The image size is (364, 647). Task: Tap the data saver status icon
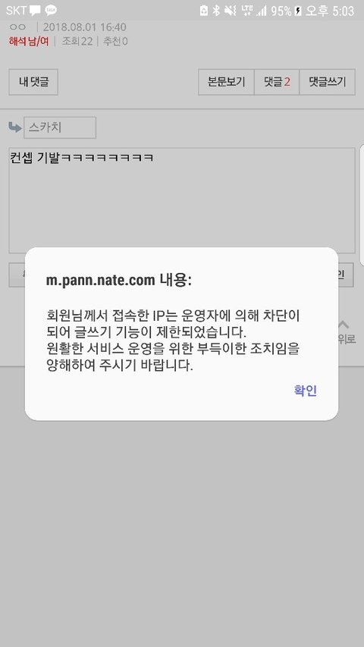pyautogui.click(x=204, y=11)
